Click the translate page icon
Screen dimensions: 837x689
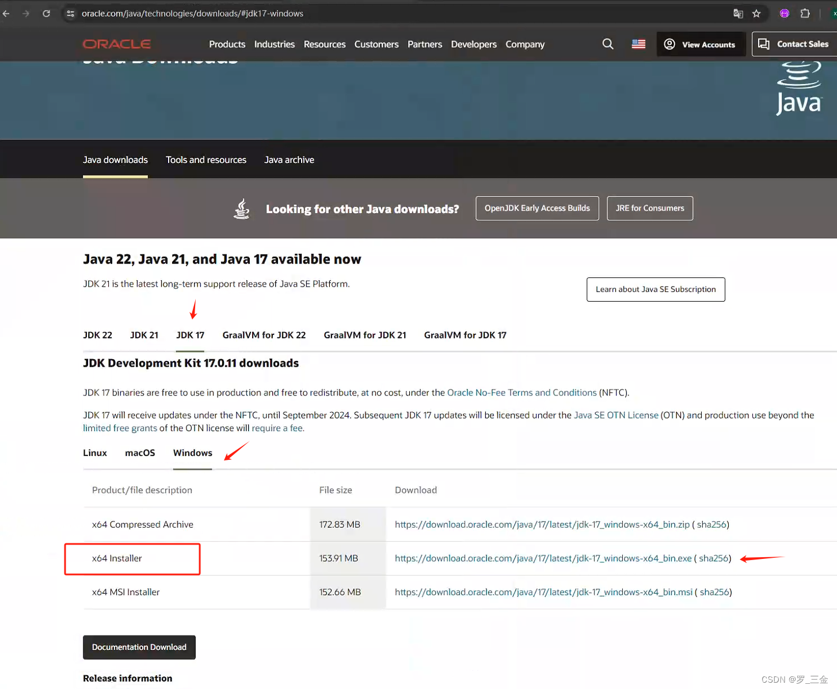(738, 13)
